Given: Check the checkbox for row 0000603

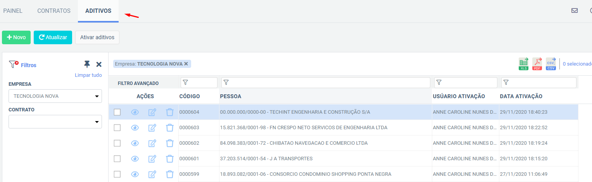Looking at the screenshot, I should [117, 128].
